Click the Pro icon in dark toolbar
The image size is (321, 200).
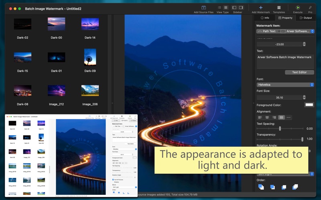310,8
